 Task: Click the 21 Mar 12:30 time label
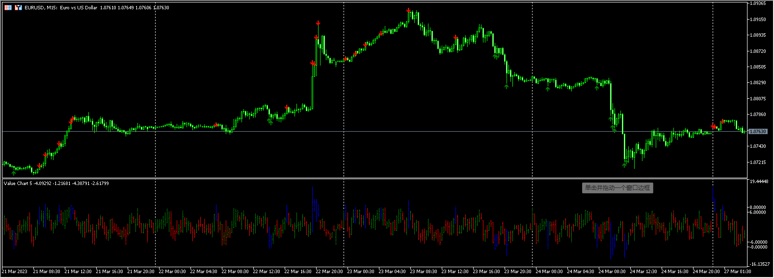click(x=78, y=272)
